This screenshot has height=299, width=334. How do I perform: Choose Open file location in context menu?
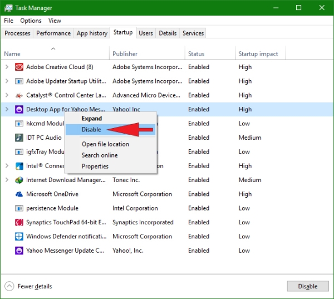tap(111, 144)
